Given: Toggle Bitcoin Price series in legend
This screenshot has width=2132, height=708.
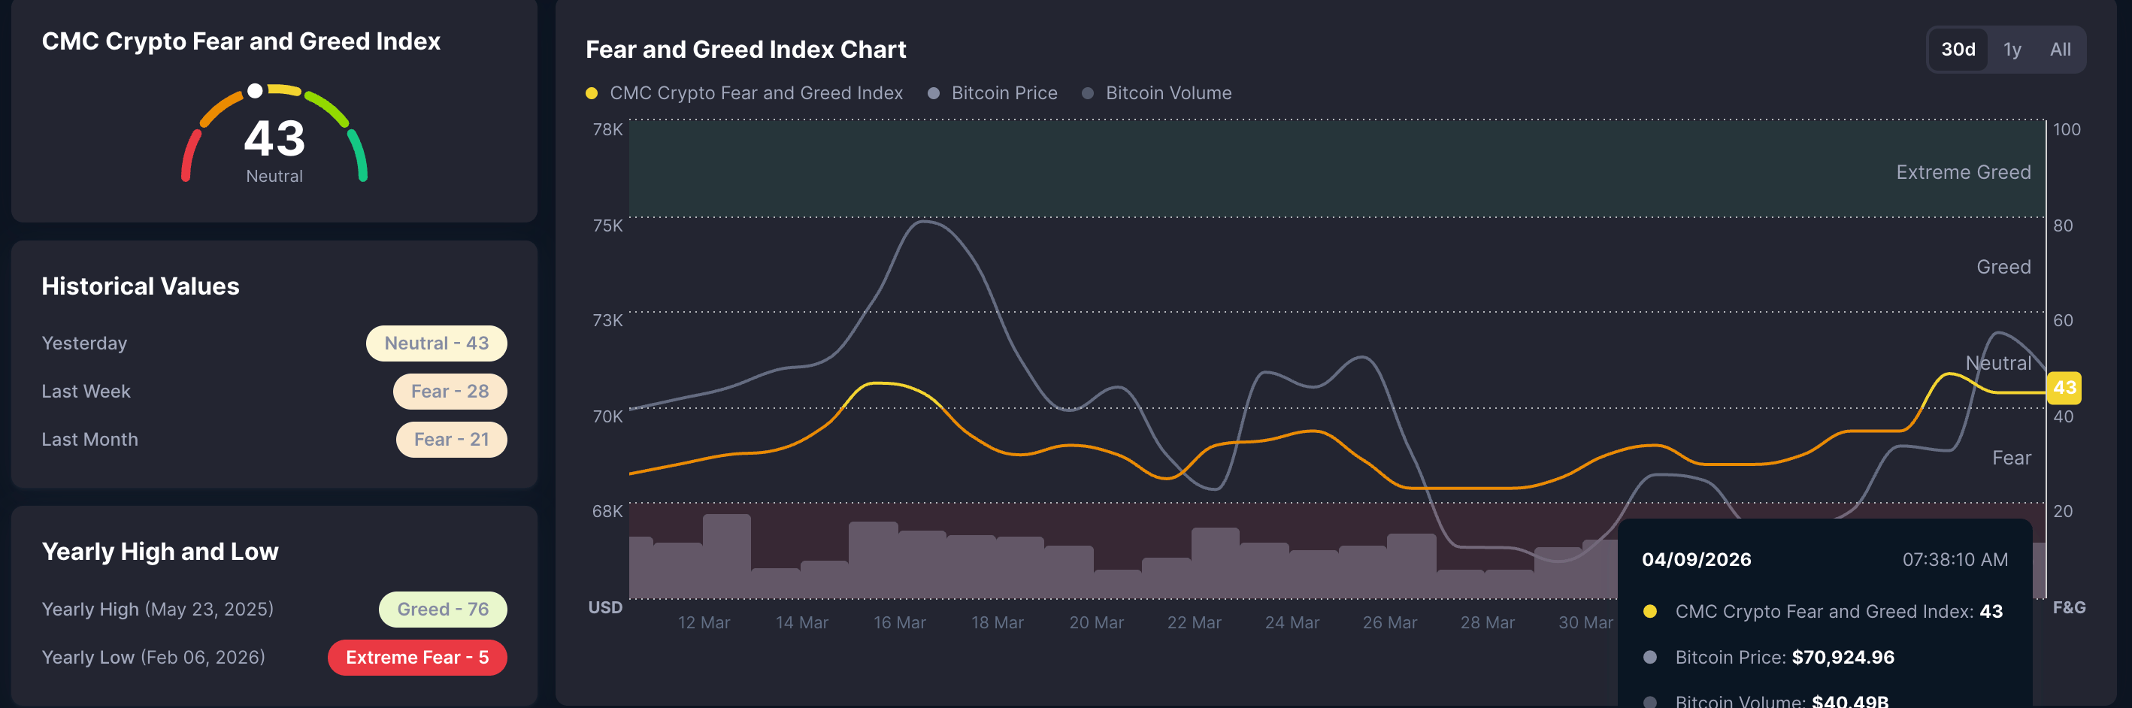Looking at the screenshot, I should 1003,93.
